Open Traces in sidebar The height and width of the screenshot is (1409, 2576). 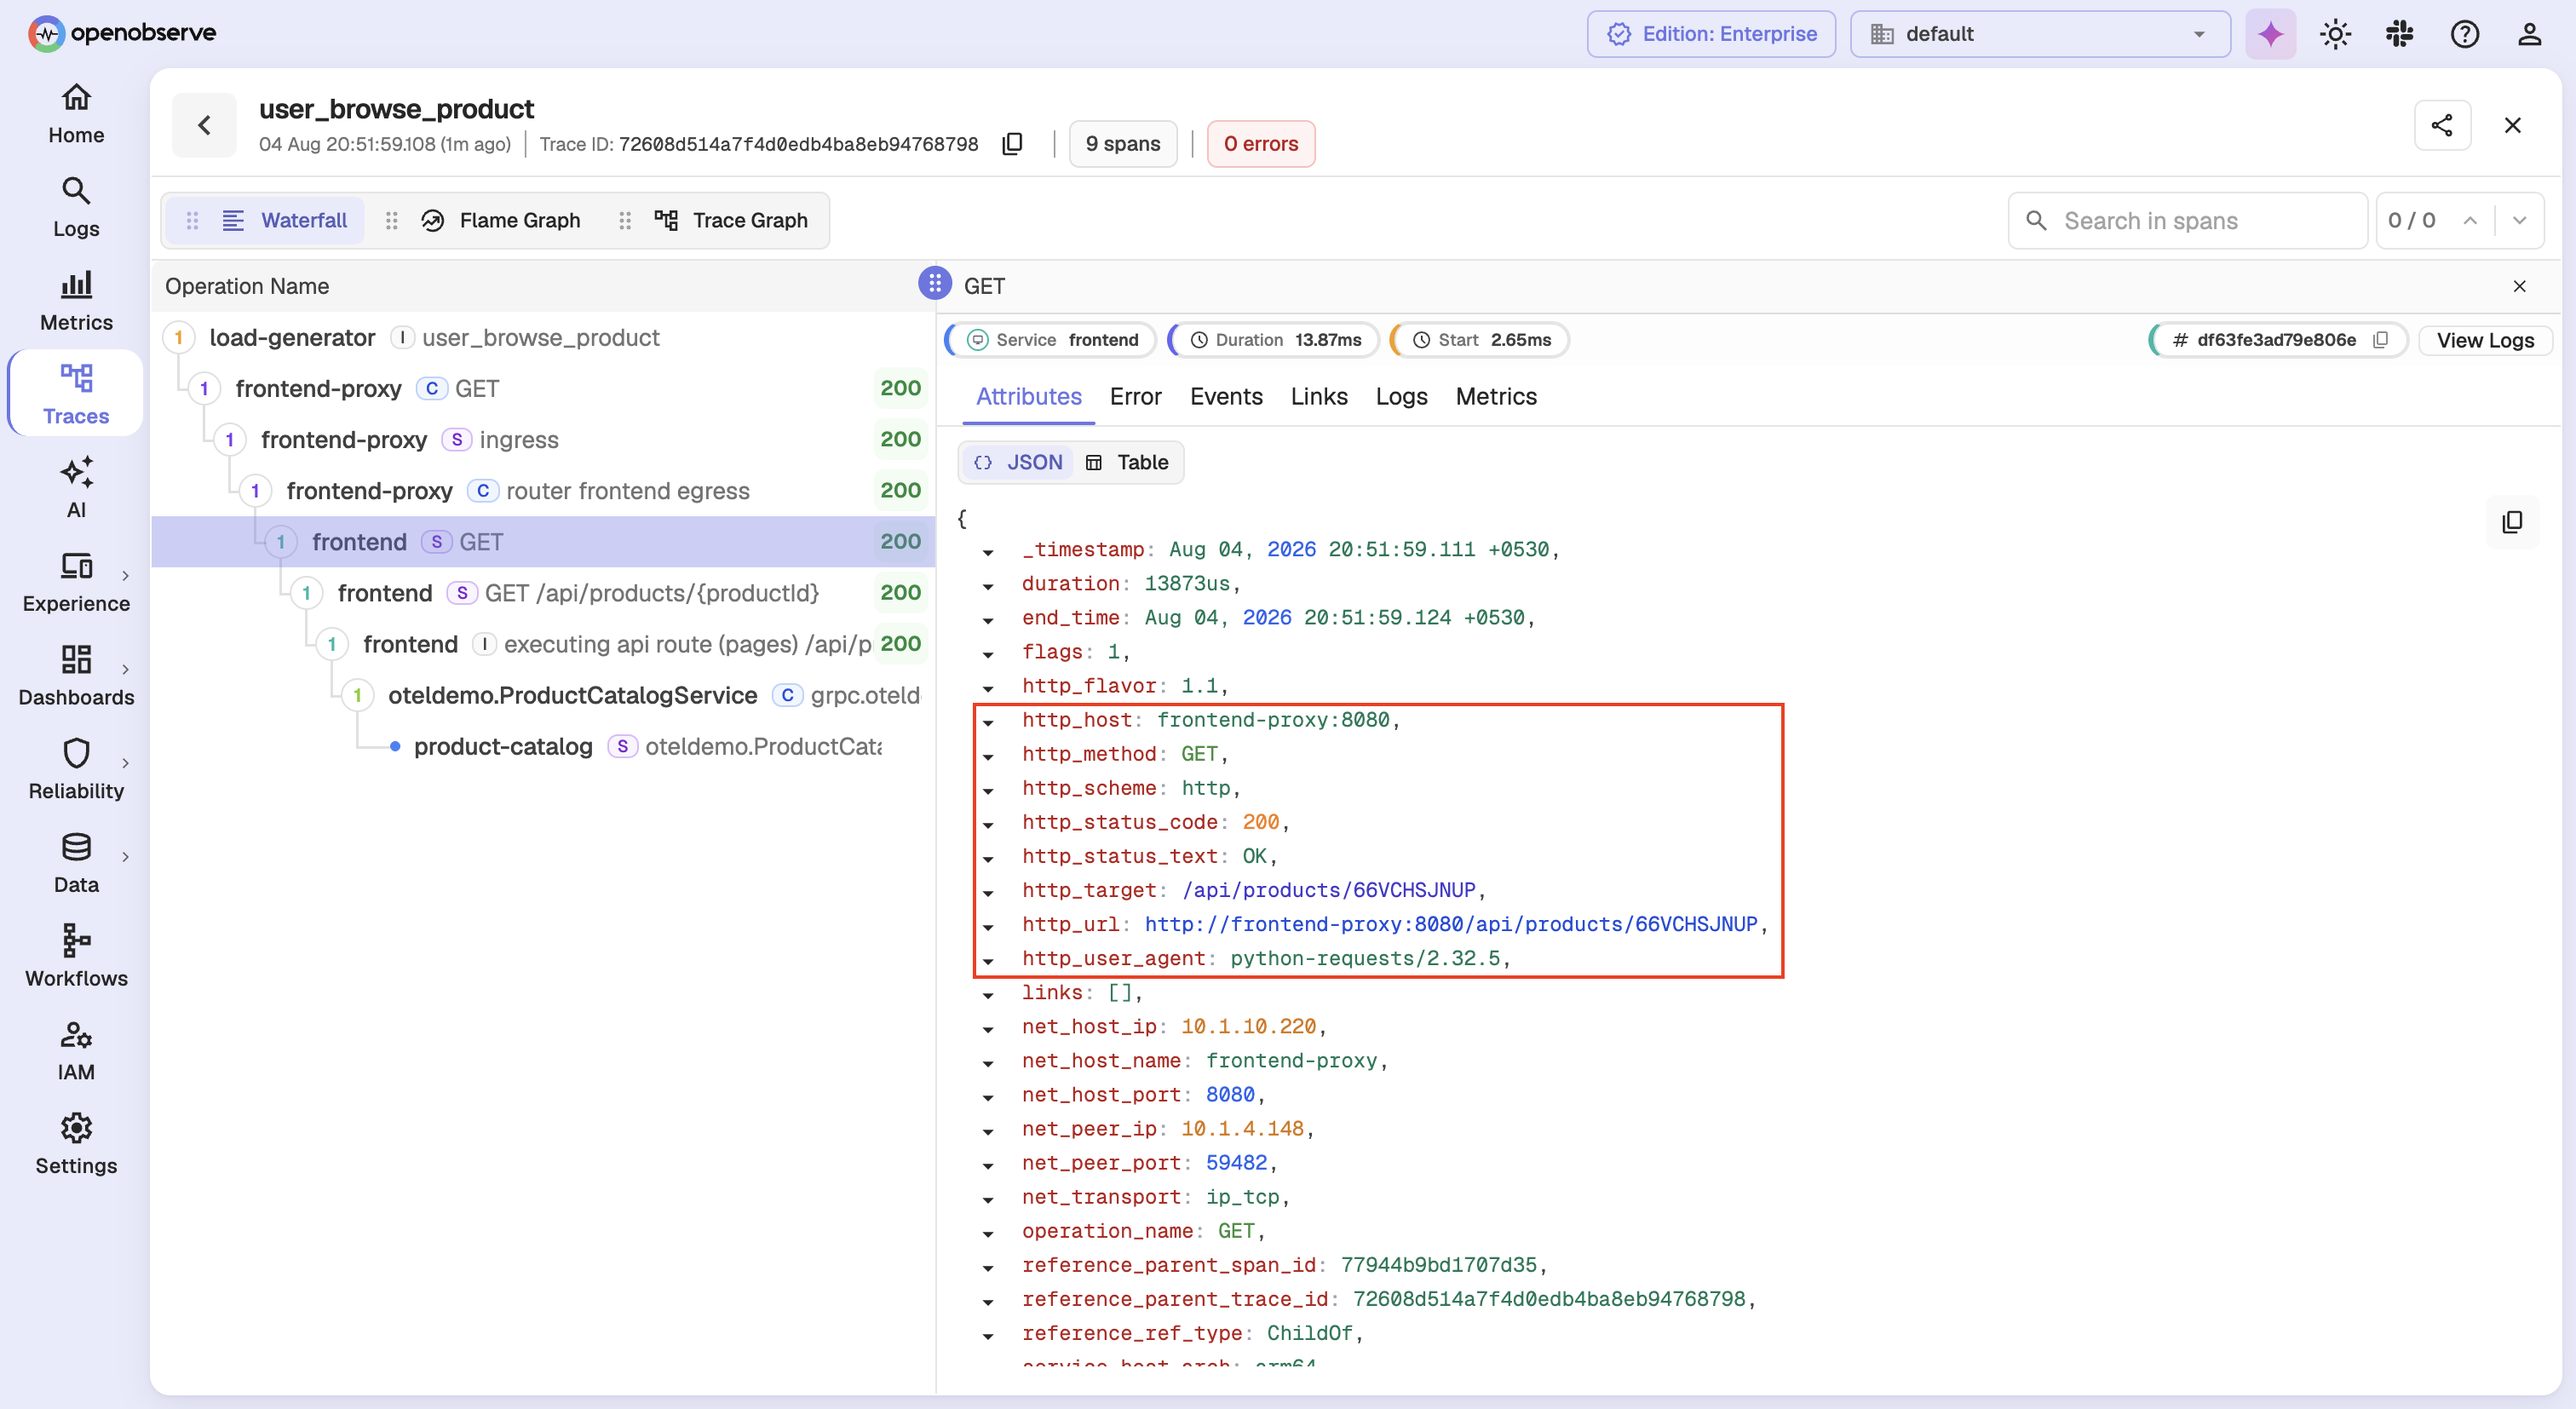[76, 394]
